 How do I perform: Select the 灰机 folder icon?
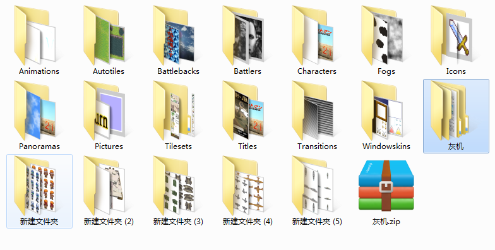[450, 110]
